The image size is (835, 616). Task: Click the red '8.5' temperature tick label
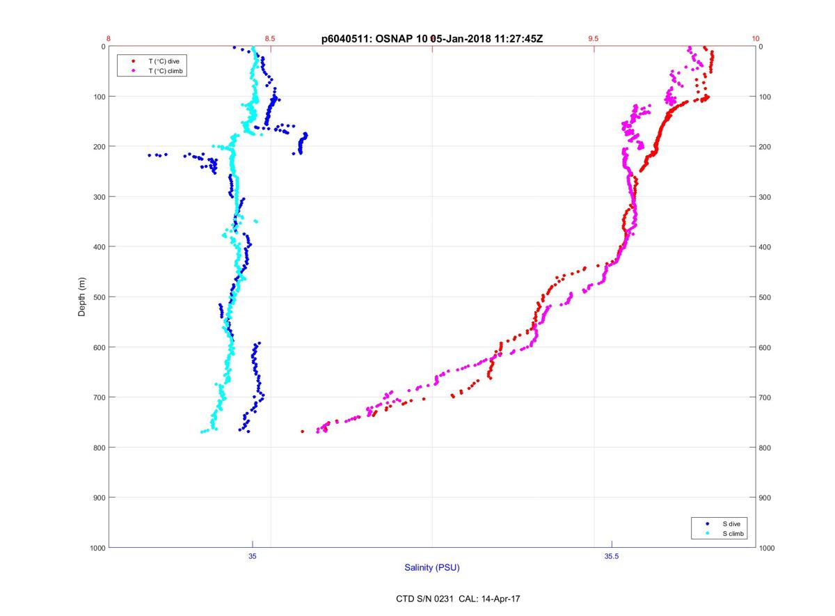point(270,39)
